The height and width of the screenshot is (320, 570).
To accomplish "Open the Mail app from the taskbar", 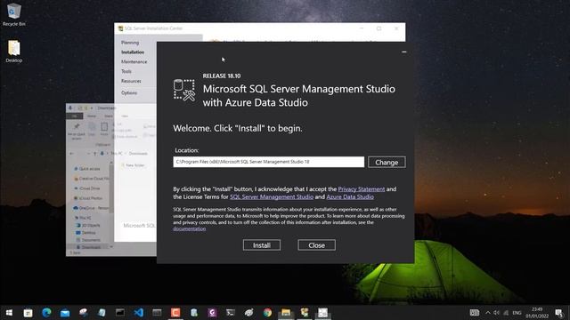I will (65, 312).
